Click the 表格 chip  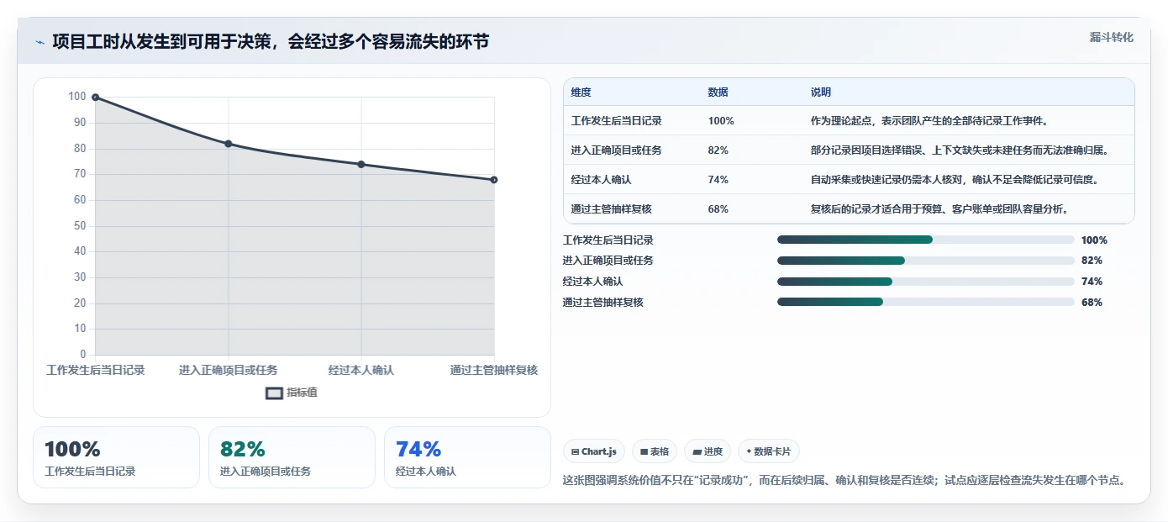(x=655, y=451)
